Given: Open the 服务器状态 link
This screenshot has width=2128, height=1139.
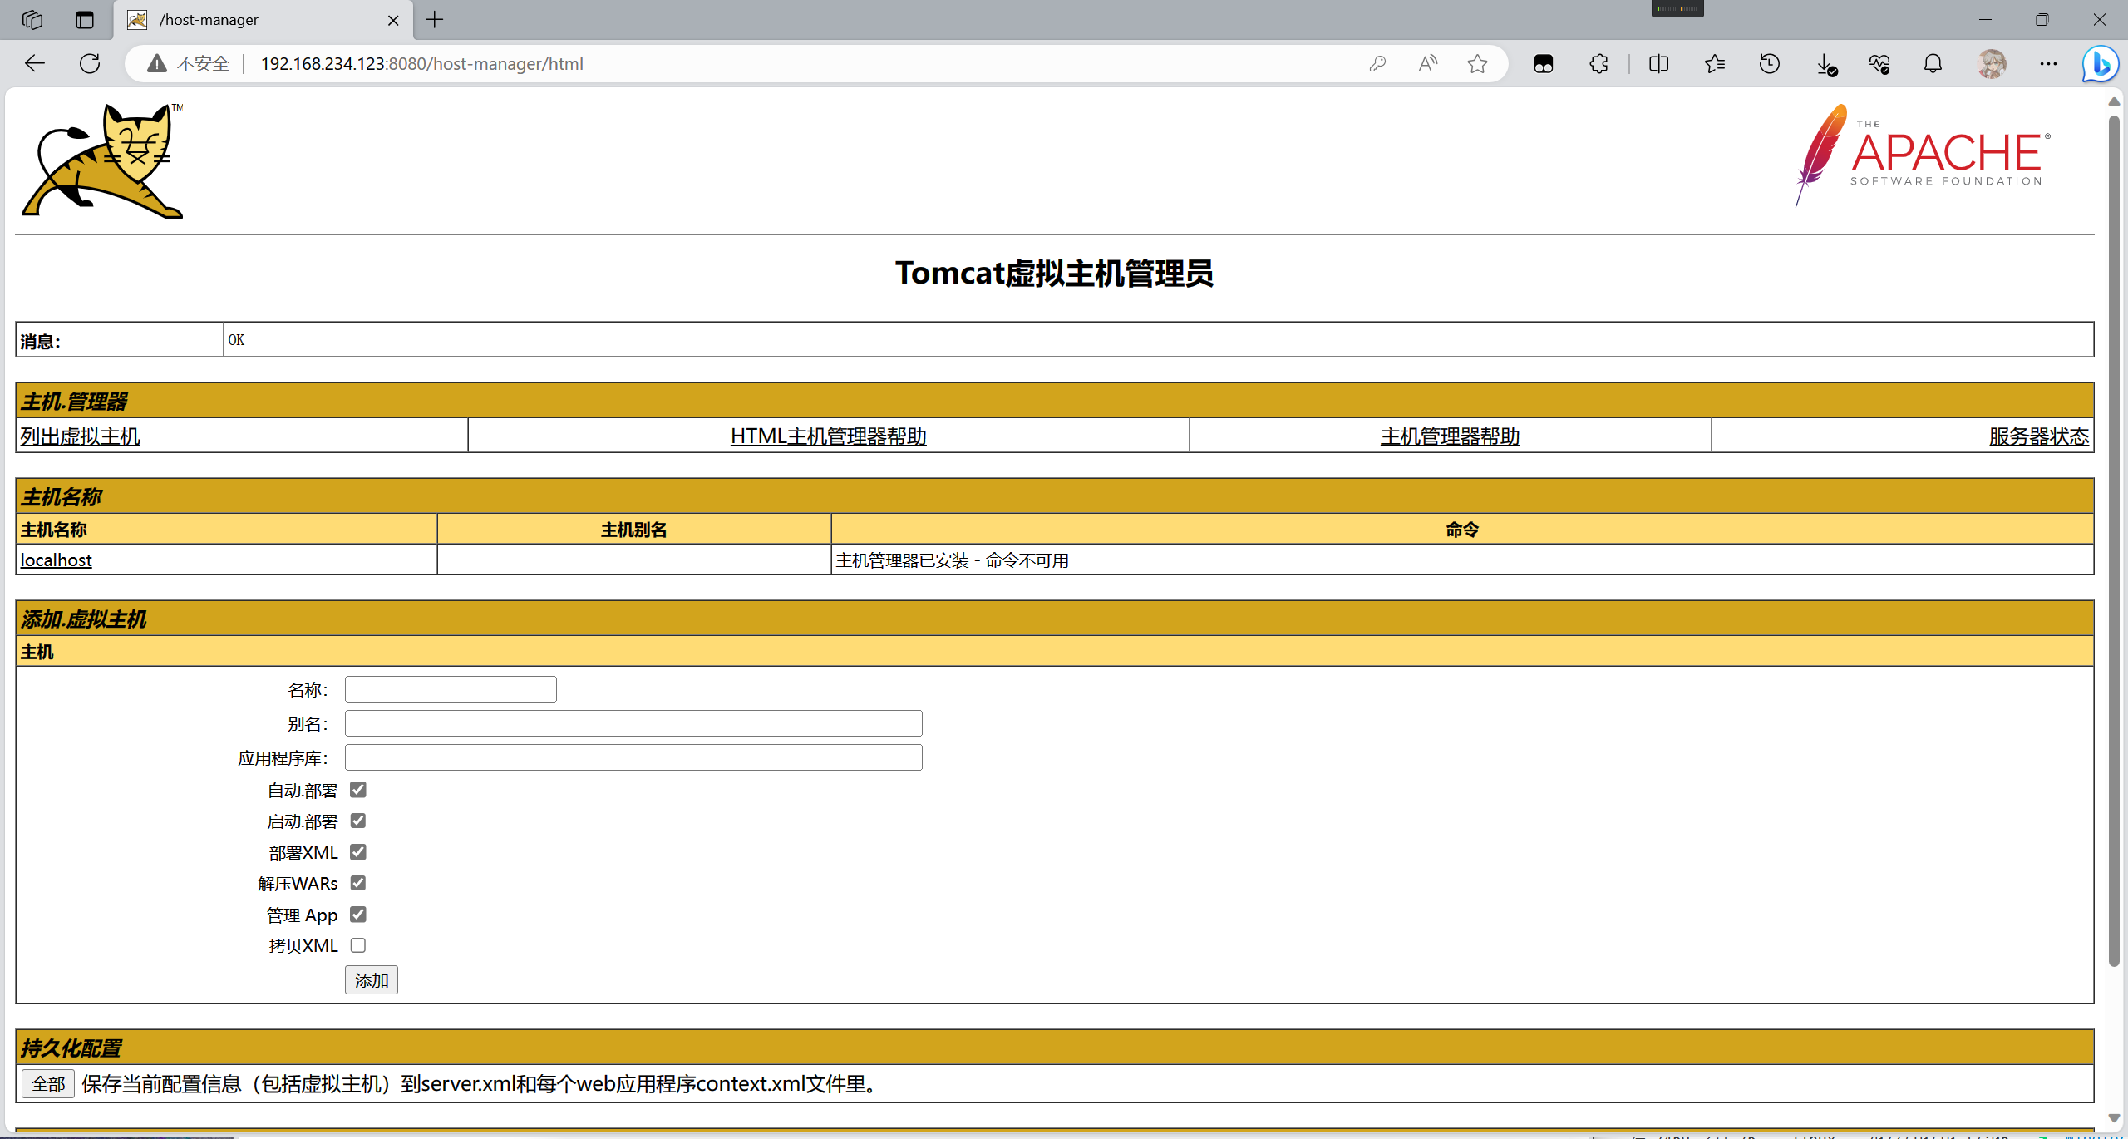Looking at the screenshot, I should [x=2039, y=436].
